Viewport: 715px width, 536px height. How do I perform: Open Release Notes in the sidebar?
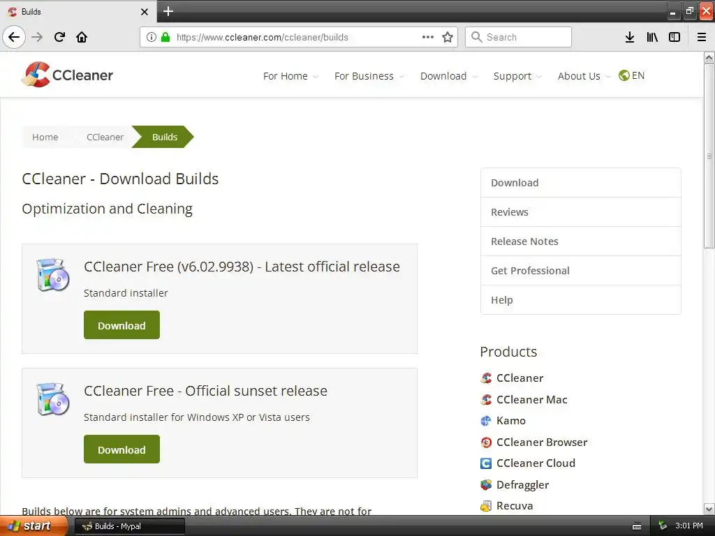(580, 241)
